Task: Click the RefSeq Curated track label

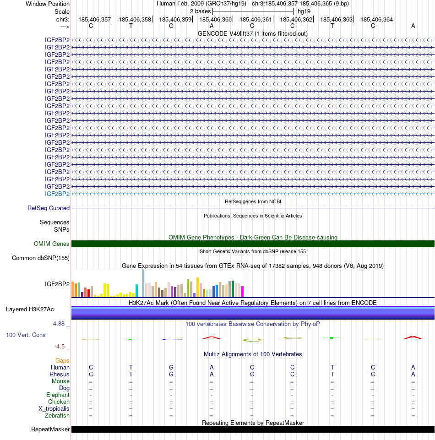Action: coord(48,208)
